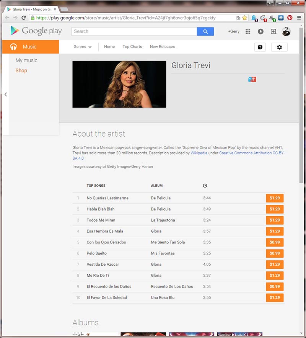Open the Pinterest extension icon
The height and width of the screenshot is (338, 306).
pyautogui.click(x=290, y=18)
